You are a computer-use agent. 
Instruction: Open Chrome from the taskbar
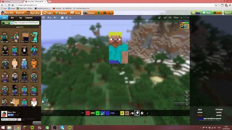(17, 127)
